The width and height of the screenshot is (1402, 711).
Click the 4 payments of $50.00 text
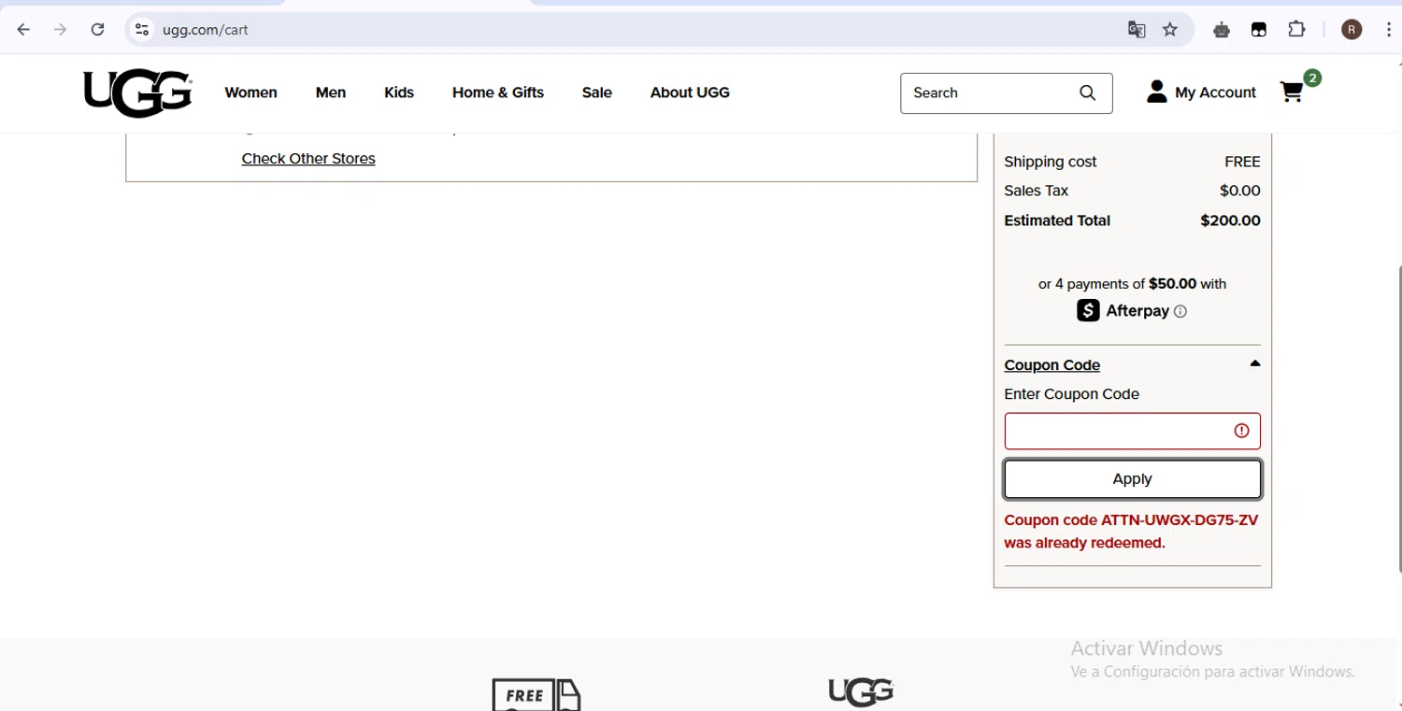click(x=1132, y=284)
